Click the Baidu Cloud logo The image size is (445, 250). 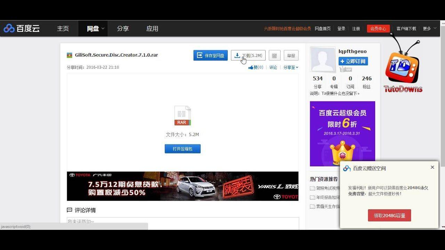(x=22, y=28)
